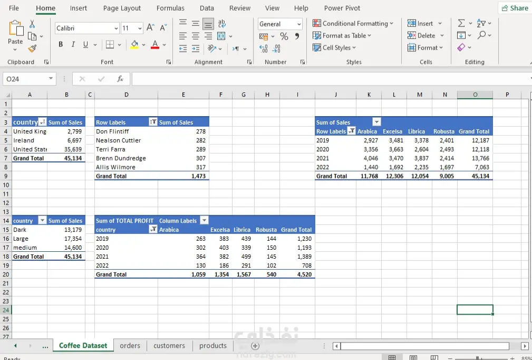
Task: Click the AutoSum sigma icon
Action: click(461, 23)
